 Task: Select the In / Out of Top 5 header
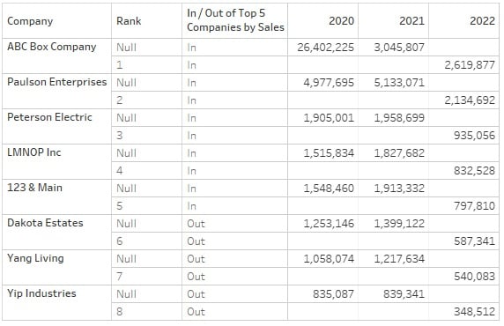[235, 20]
